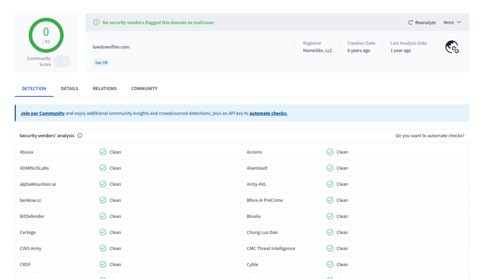Screen dimensions: 481x279
Task: Click info icon beside Security vendors' analysis
Action: 80,136
